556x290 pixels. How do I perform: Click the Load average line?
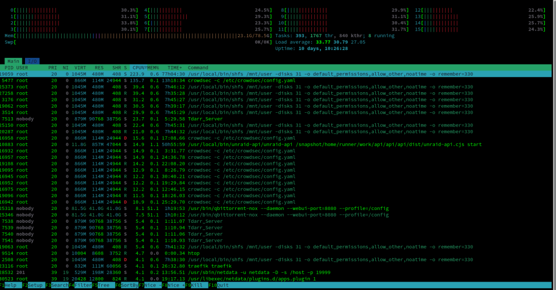click(320, 42)
